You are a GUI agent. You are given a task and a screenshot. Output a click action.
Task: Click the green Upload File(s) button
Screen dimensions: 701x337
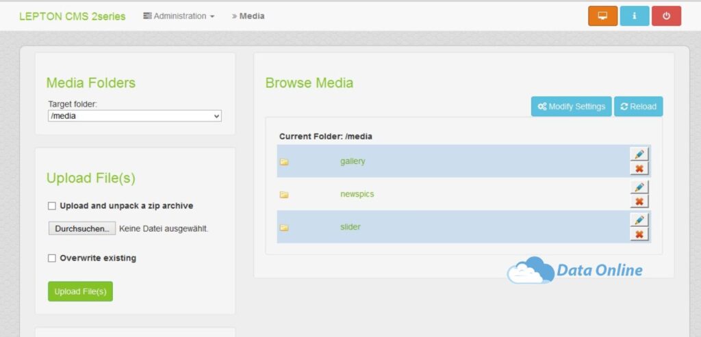point(81,291)
